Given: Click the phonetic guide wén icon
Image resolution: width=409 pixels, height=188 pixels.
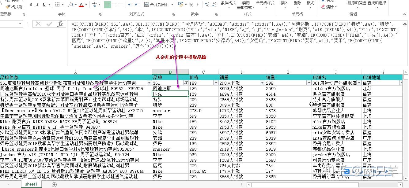Looking at the screenshot, I should pyautogui.click(x=94, y=5).
